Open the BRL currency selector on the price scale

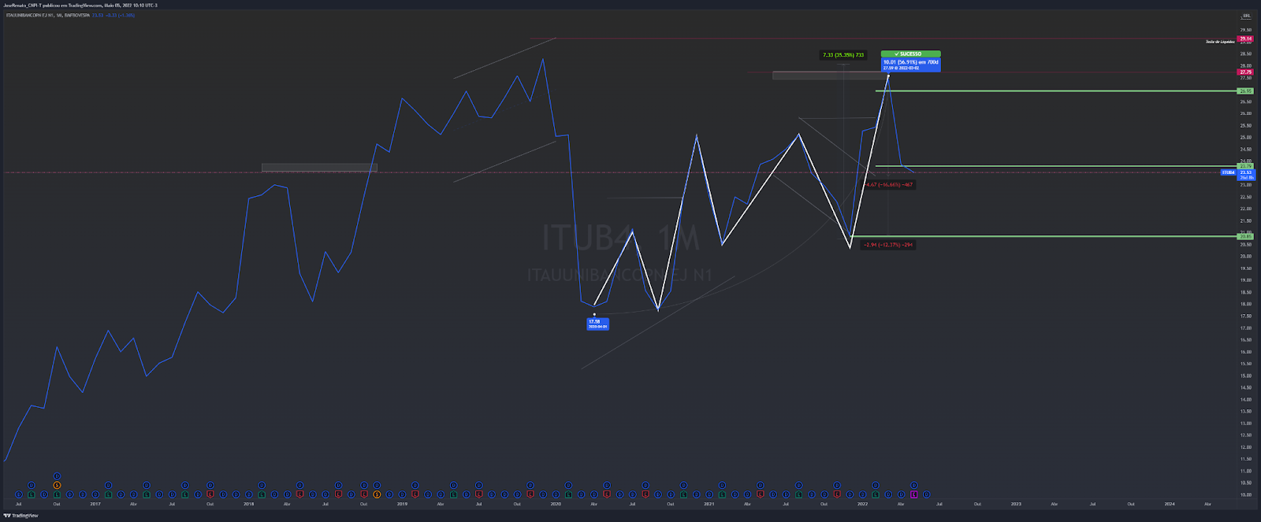click(x=1246, y=16)
